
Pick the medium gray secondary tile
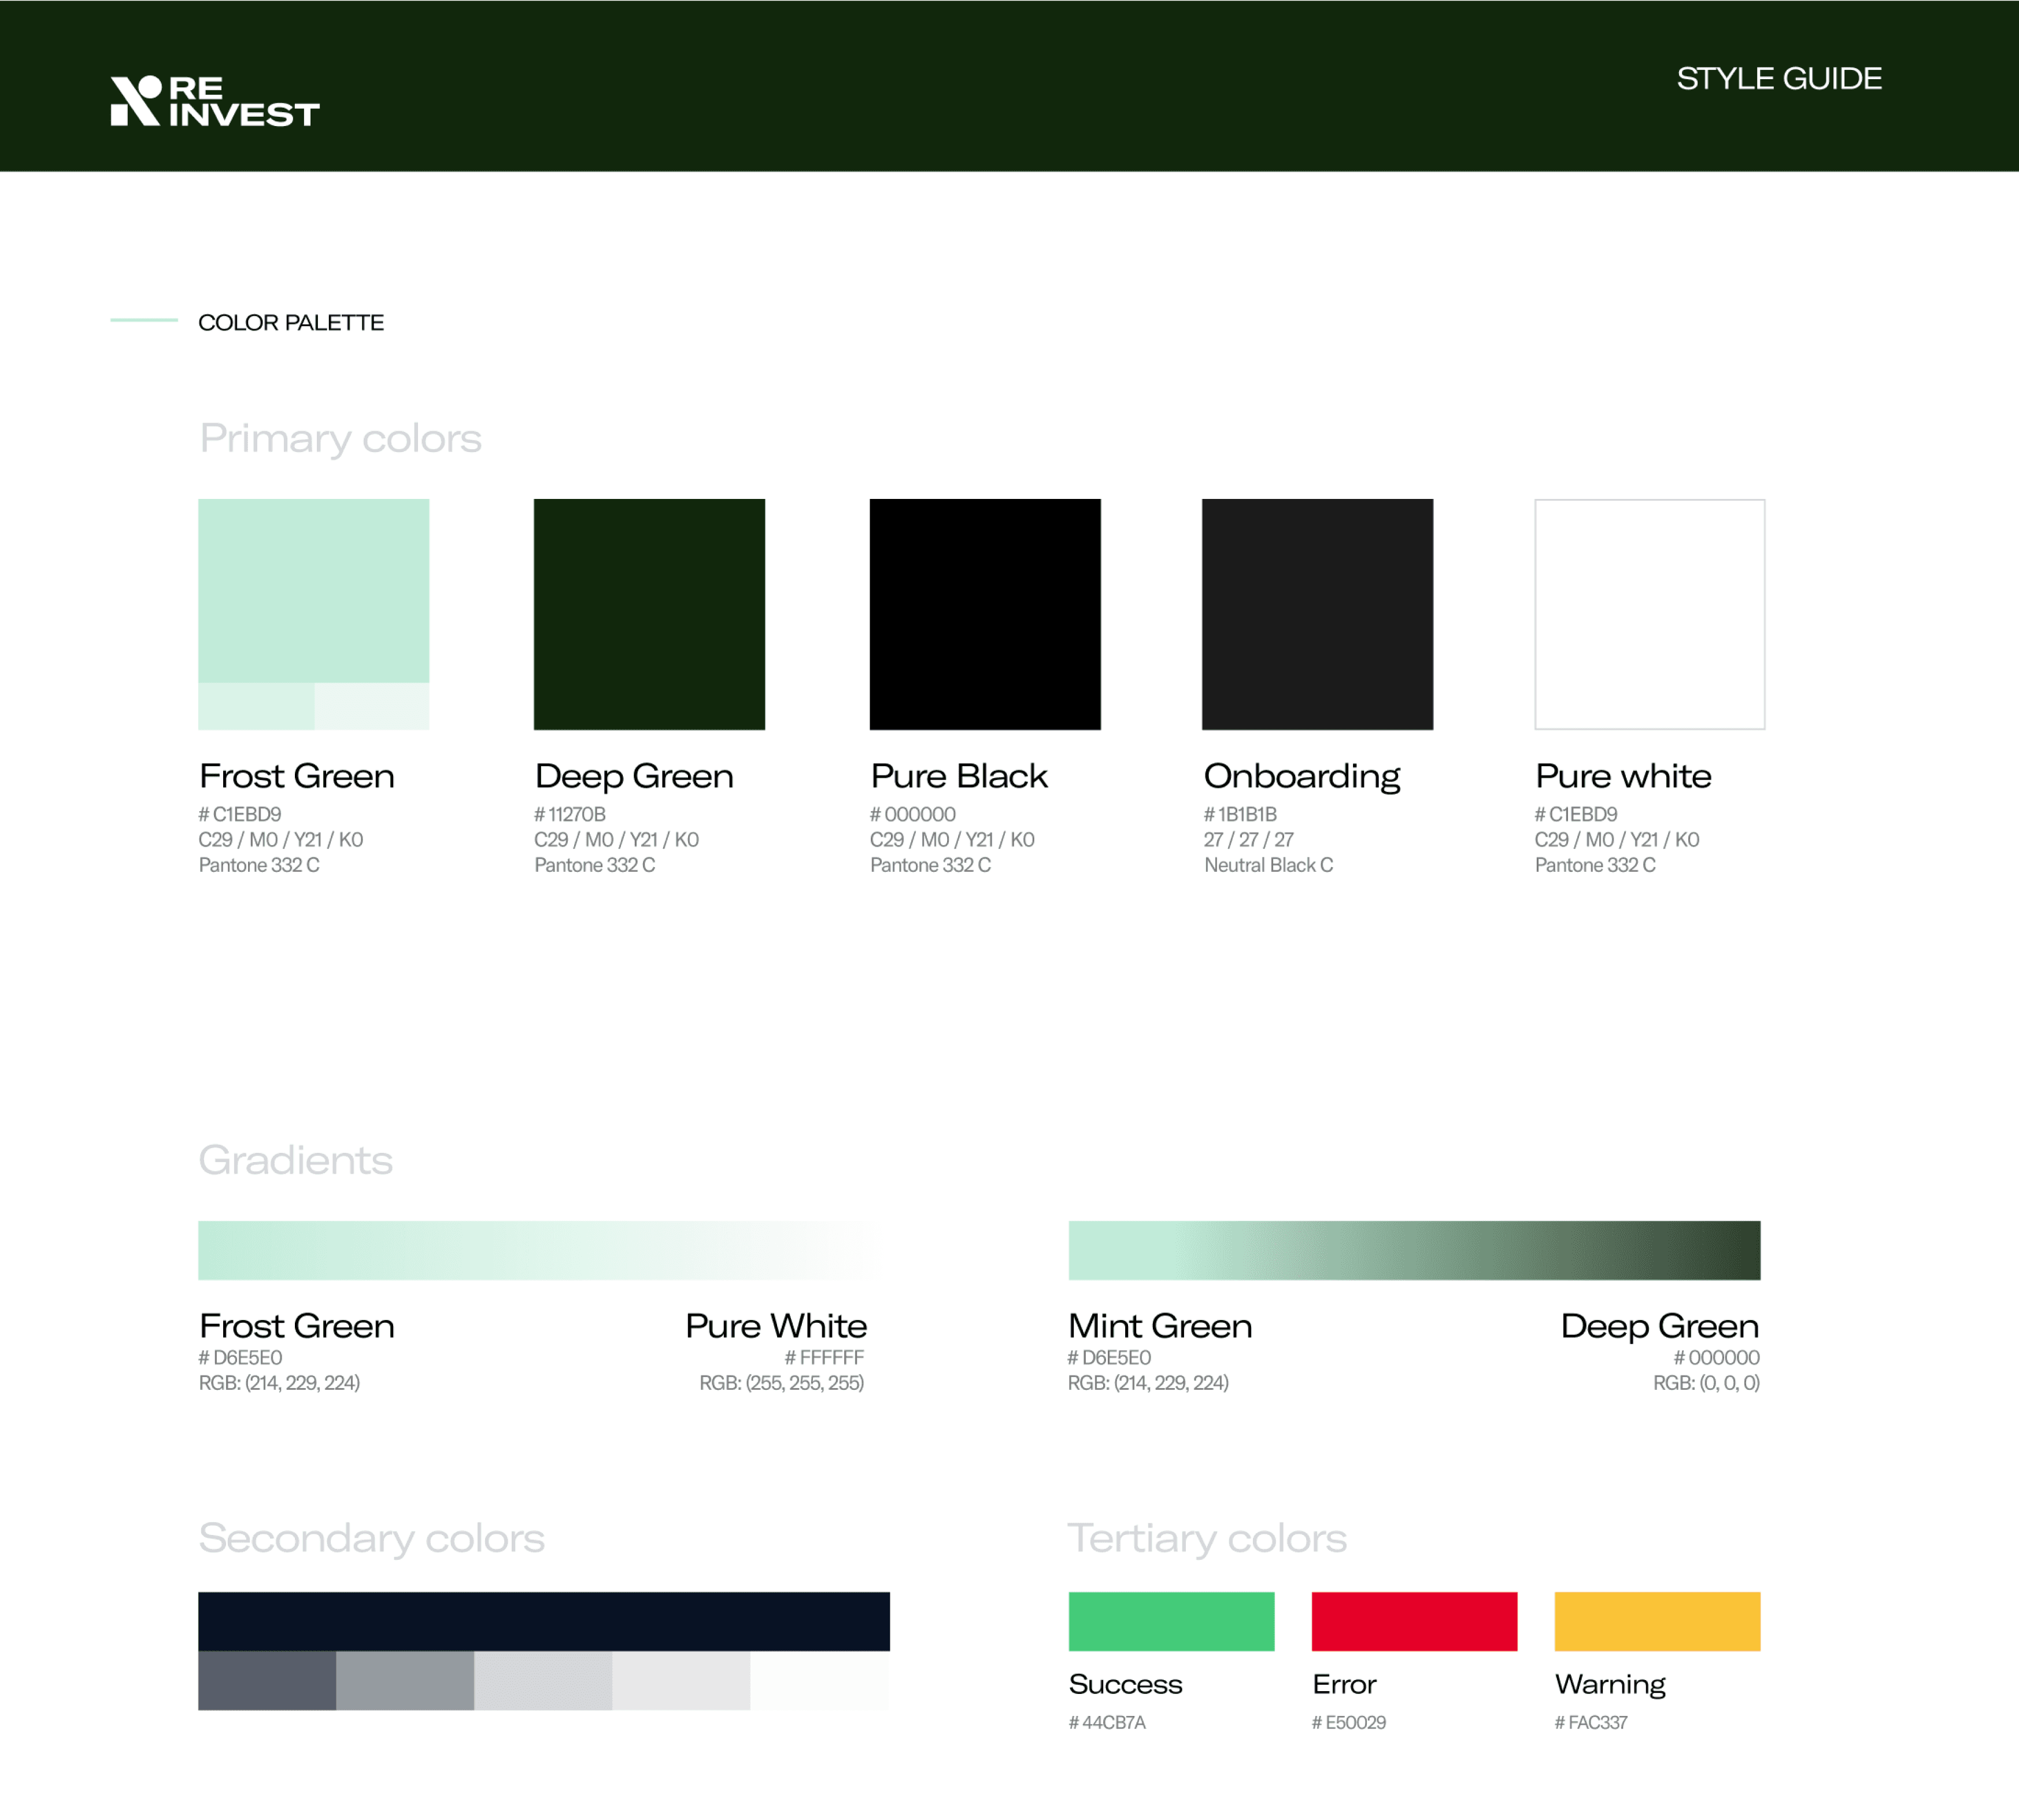(x=404, y=1681)
